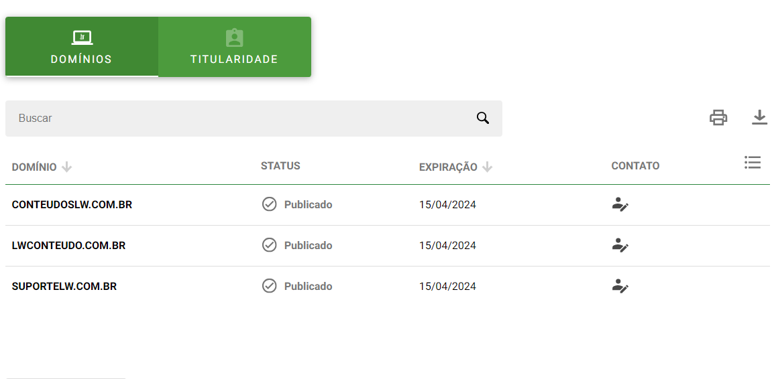
Task: Switch to the DOMÍNIOS tab
Action: (82, 47)
